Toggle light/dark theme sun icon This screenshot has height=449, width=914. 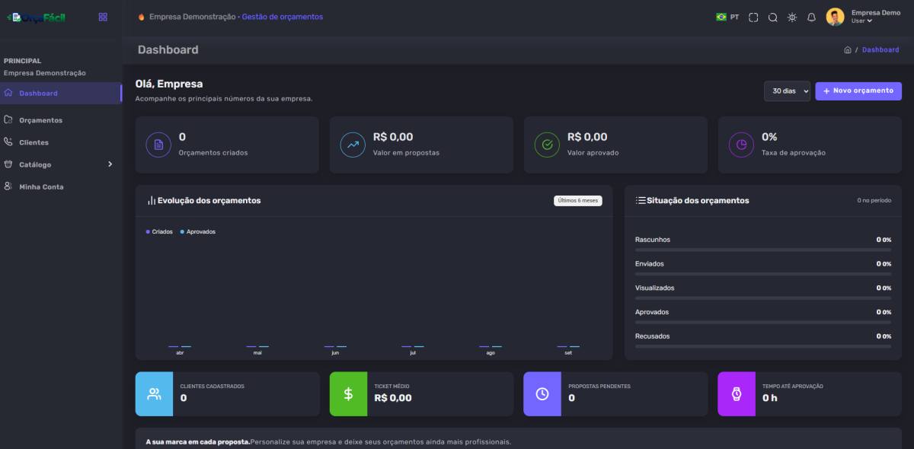click(x=792, y=17)
